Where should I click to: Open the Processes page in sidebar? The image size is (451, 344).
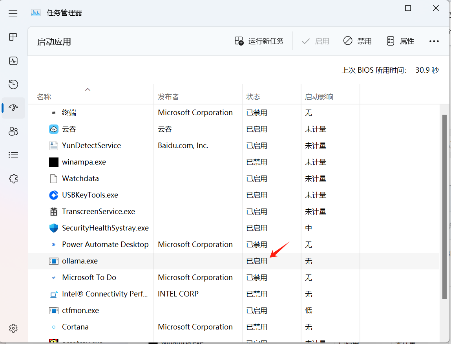coord(13,37)
